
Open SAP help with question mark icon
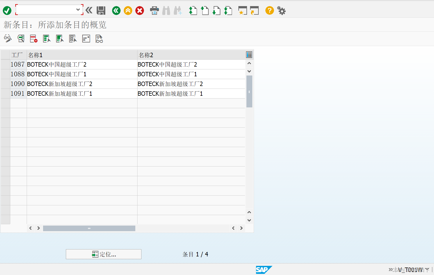pos(269,11)
